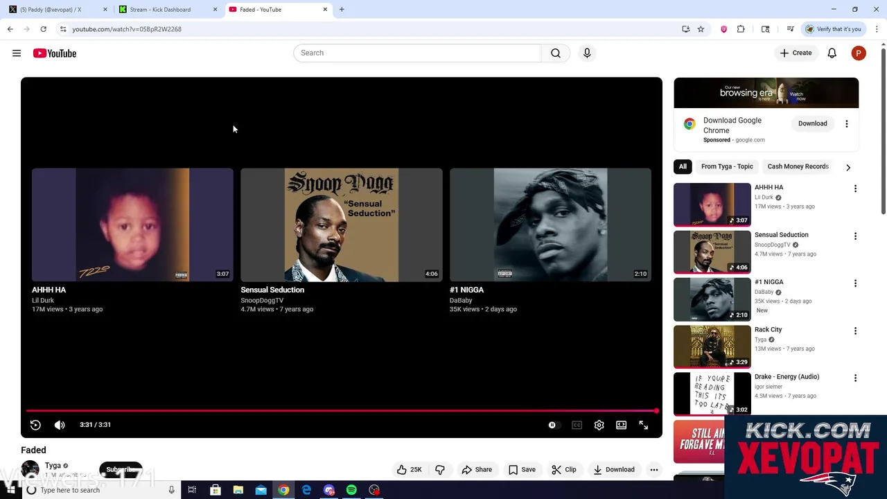Switch to theater mode
The image size is (887, 499).
tap(622, 425)
